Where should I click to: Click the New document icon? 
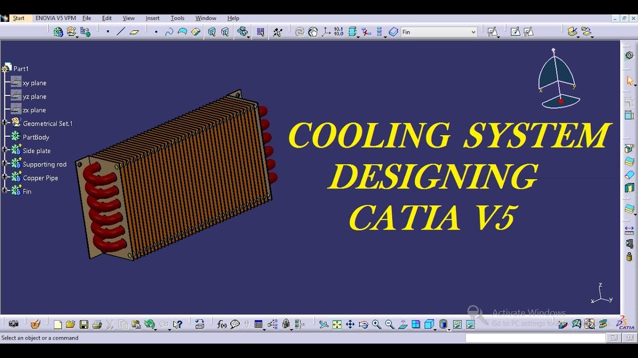58,325
